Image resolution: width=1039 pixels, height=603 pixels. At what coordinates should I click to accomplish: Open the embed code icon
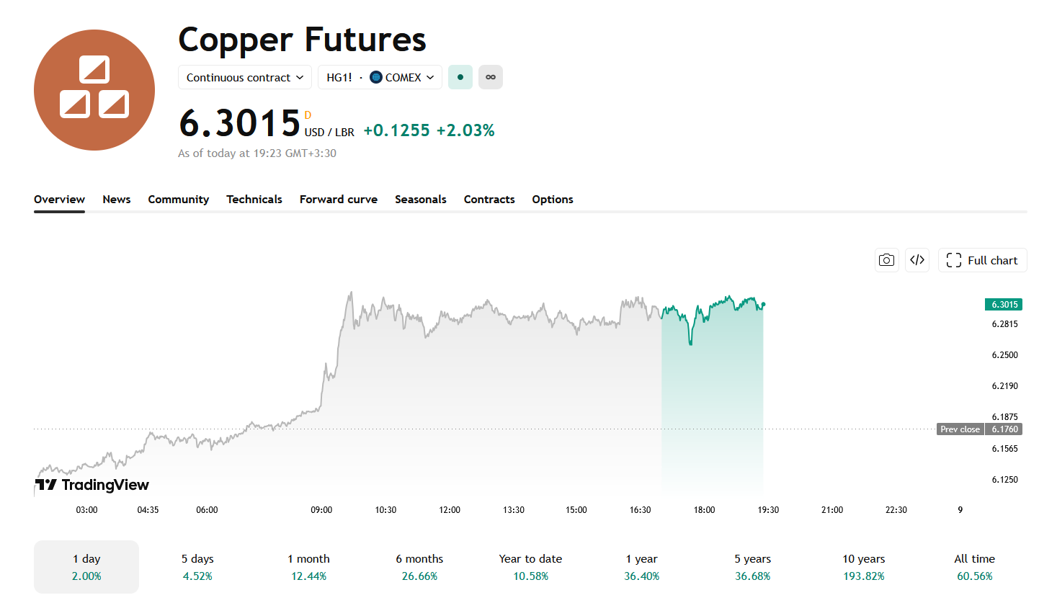pos(917,260)
